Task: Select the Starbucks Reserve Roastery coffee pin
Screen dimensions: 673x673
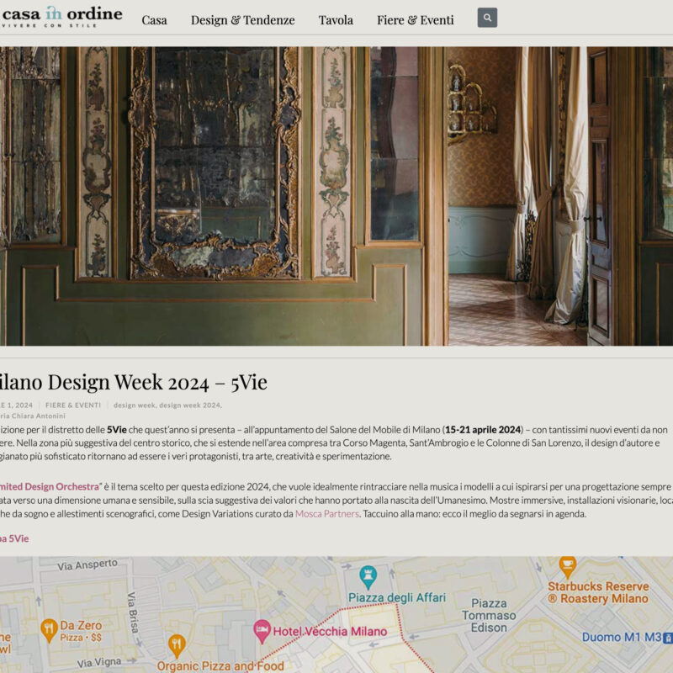Action: click(x=567, y=567)
